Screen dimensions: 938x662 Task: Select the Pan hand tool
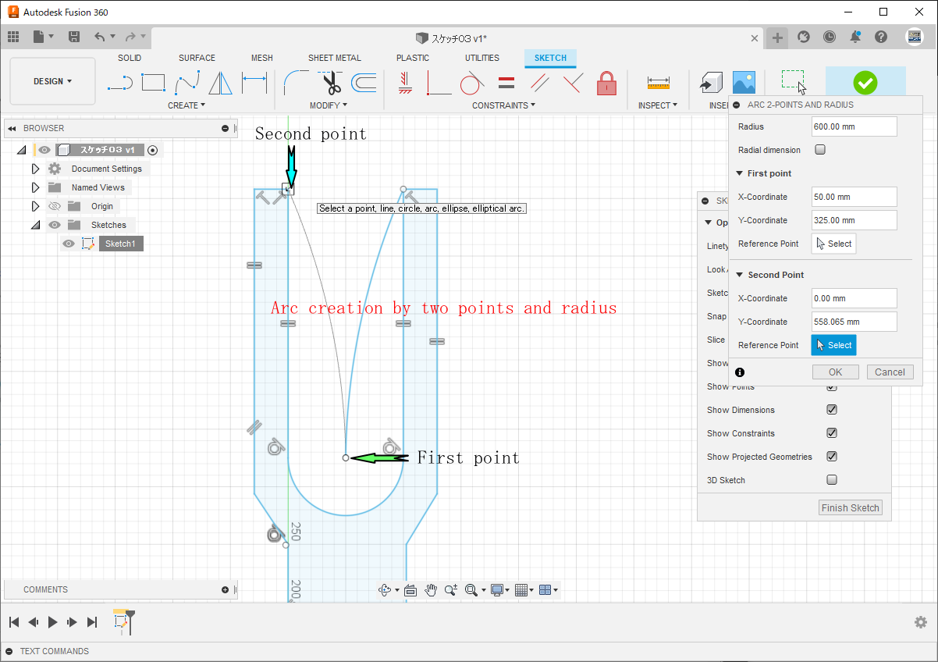431,590
